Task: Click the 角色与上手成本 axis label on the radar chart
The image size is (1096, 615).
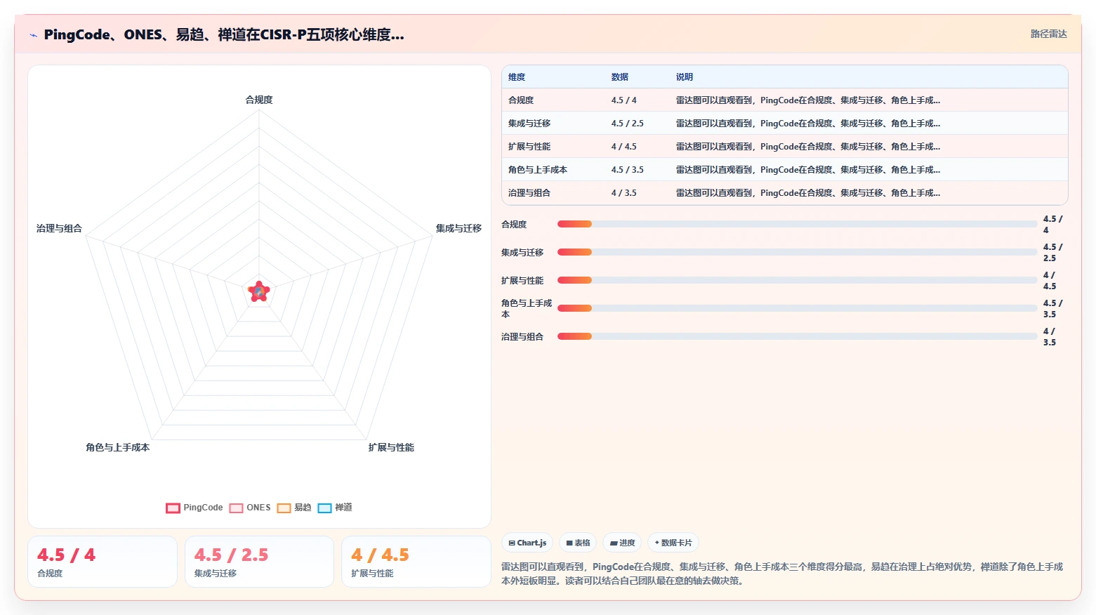Action: tap(117, 447)
